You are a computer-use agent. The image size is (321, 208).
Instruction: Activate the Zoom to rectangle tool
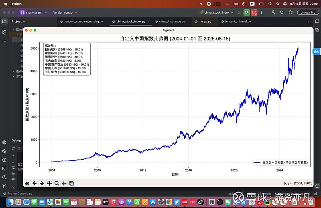pos(57,183)
